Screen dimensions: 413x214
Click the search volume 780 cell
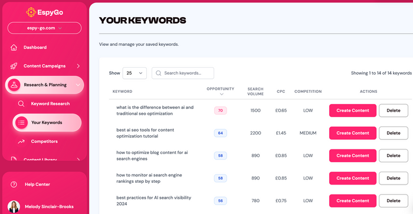255,201
